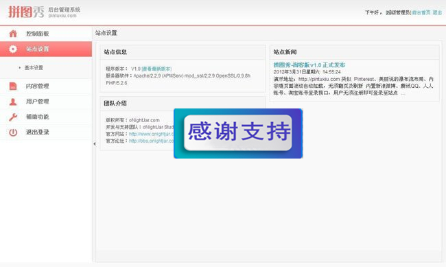Click the 站点设置 page title
446x267 pixels.
coord(106,33)
